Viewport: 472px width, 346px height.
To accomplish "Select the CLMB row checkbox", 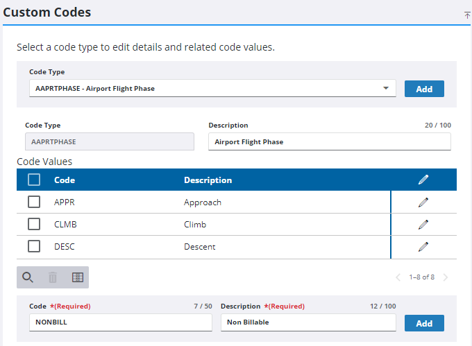I will point(34,225).
